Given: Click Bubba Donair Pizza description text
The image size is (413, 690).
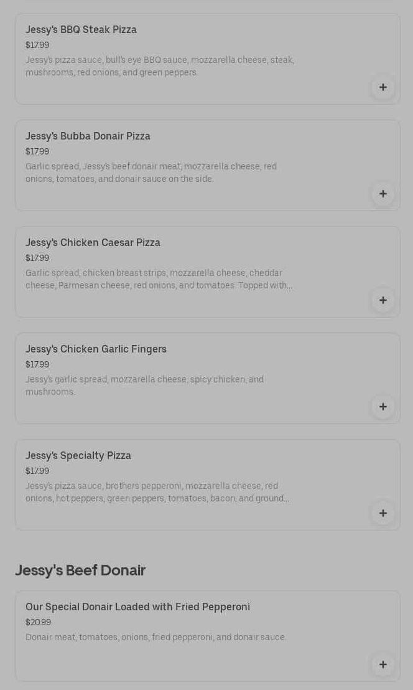Looking at the screenshot, I should coord(151,173).
